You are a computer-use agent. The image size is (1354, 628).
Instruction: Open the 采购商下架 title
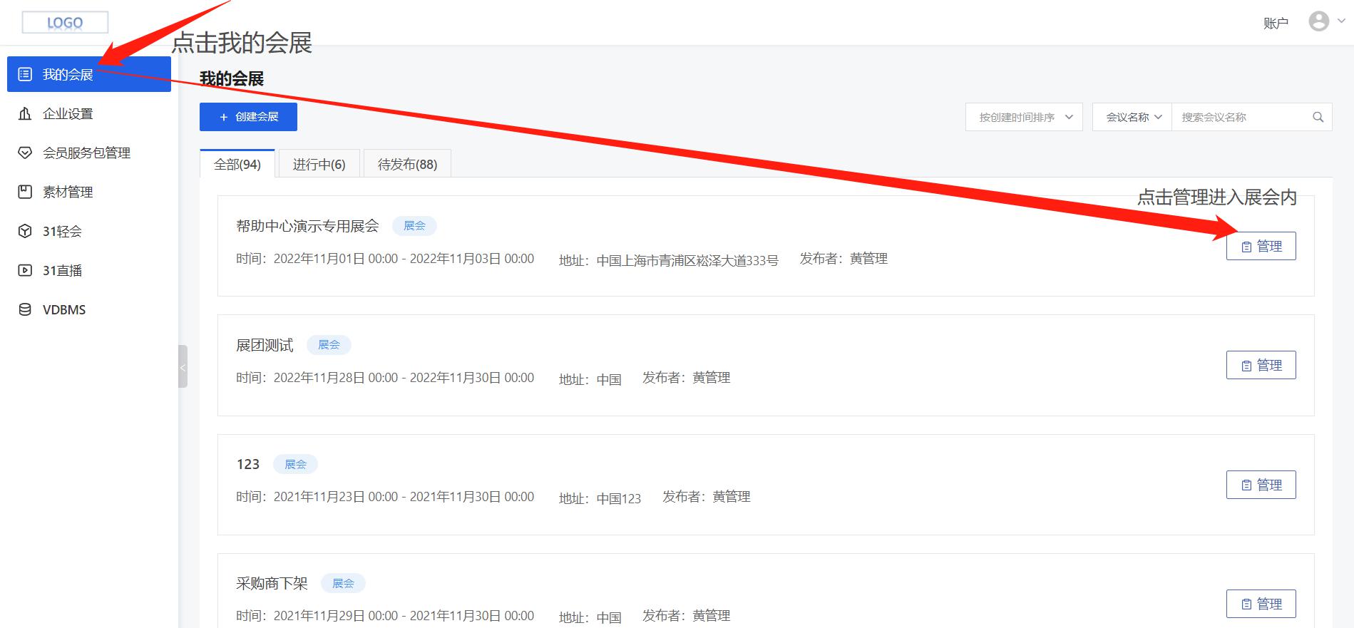pyautogui.click(x=272, y=583)
